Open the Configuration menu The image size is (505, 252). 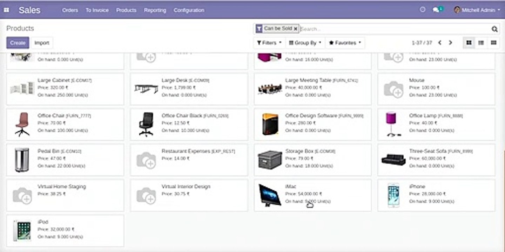(x=189, y=10)
